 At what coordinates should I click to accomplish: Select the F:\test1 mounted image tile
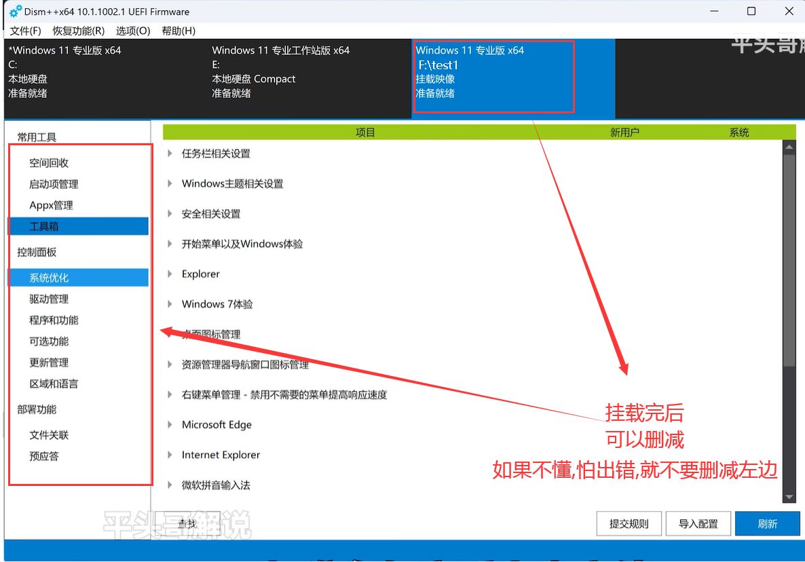pos(494,75)
